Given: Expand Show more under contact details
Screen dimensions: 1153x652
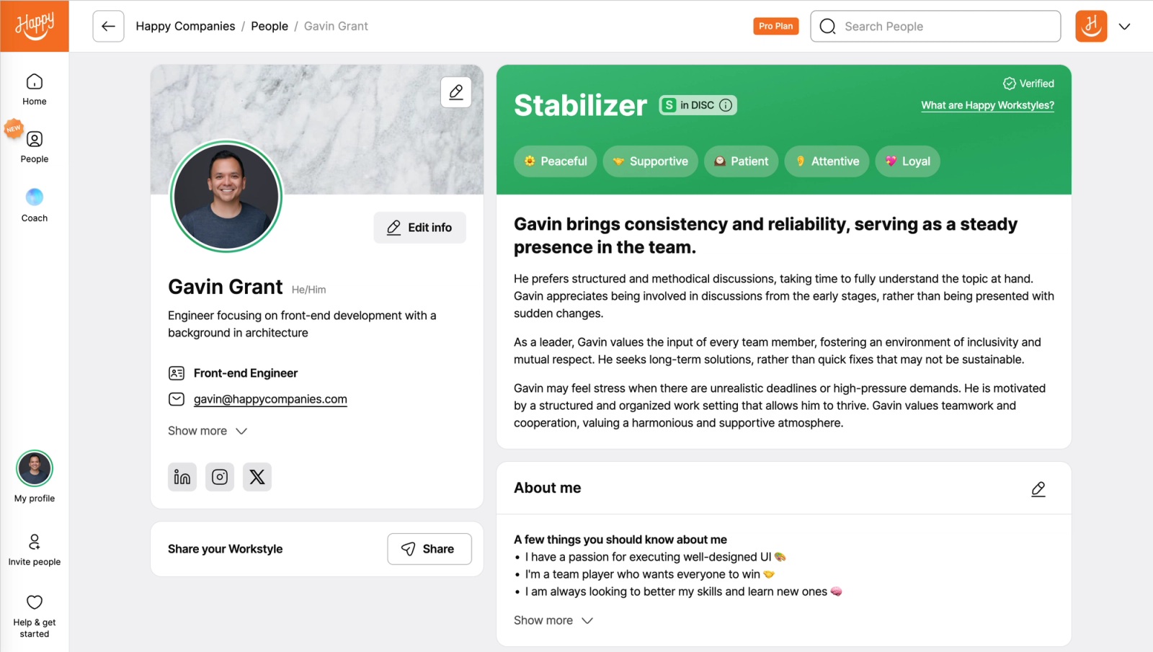Looking at the screenshot, I should [208, 431].
